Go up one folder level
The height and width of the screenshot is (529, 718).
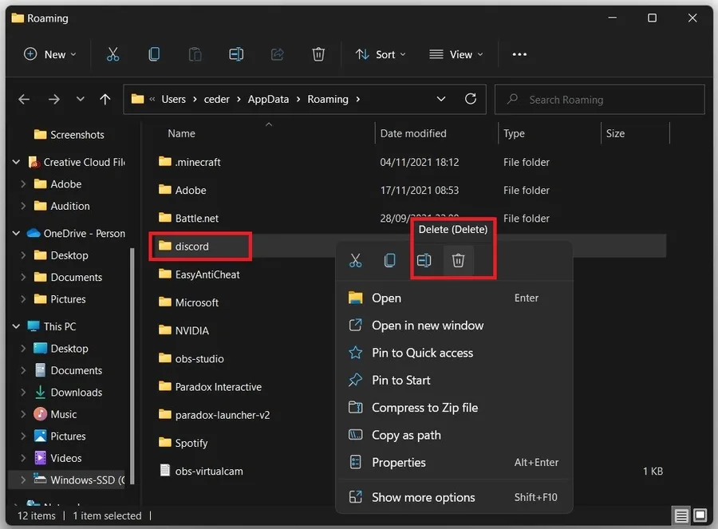105,99
